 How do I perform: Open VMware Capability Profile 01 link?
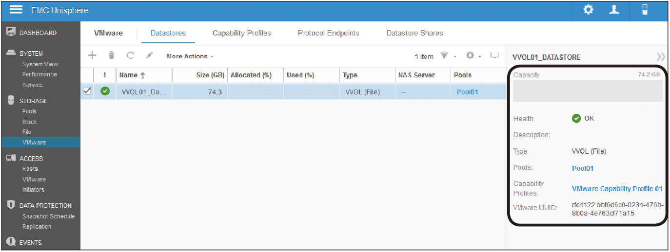click(617, 189)
